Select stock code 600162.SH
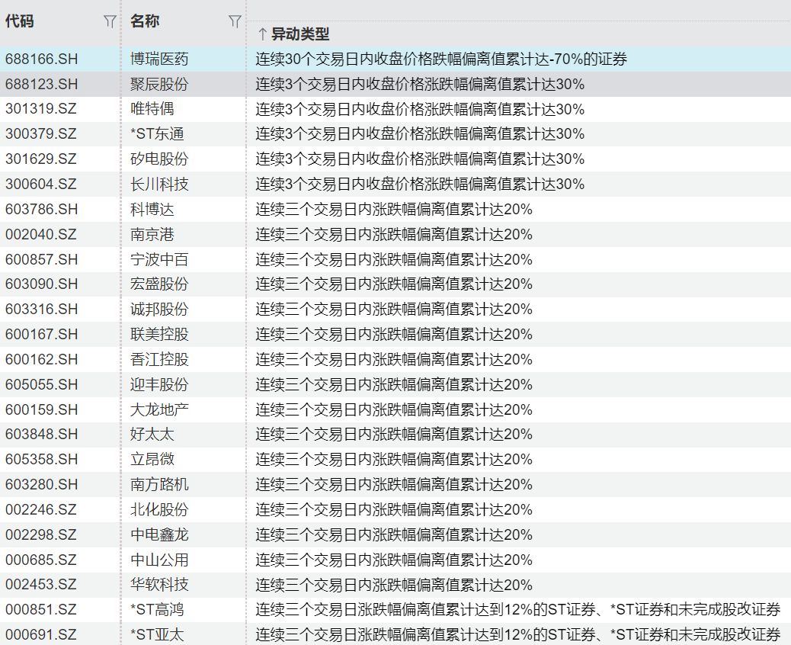This screenshot has height=645, width=791. tap(42, 359)
